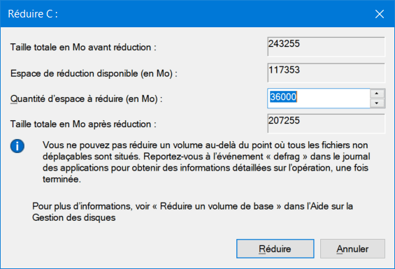Increase shrink amount with up arrow
395x269 pixels.
(x=377, y=94)
